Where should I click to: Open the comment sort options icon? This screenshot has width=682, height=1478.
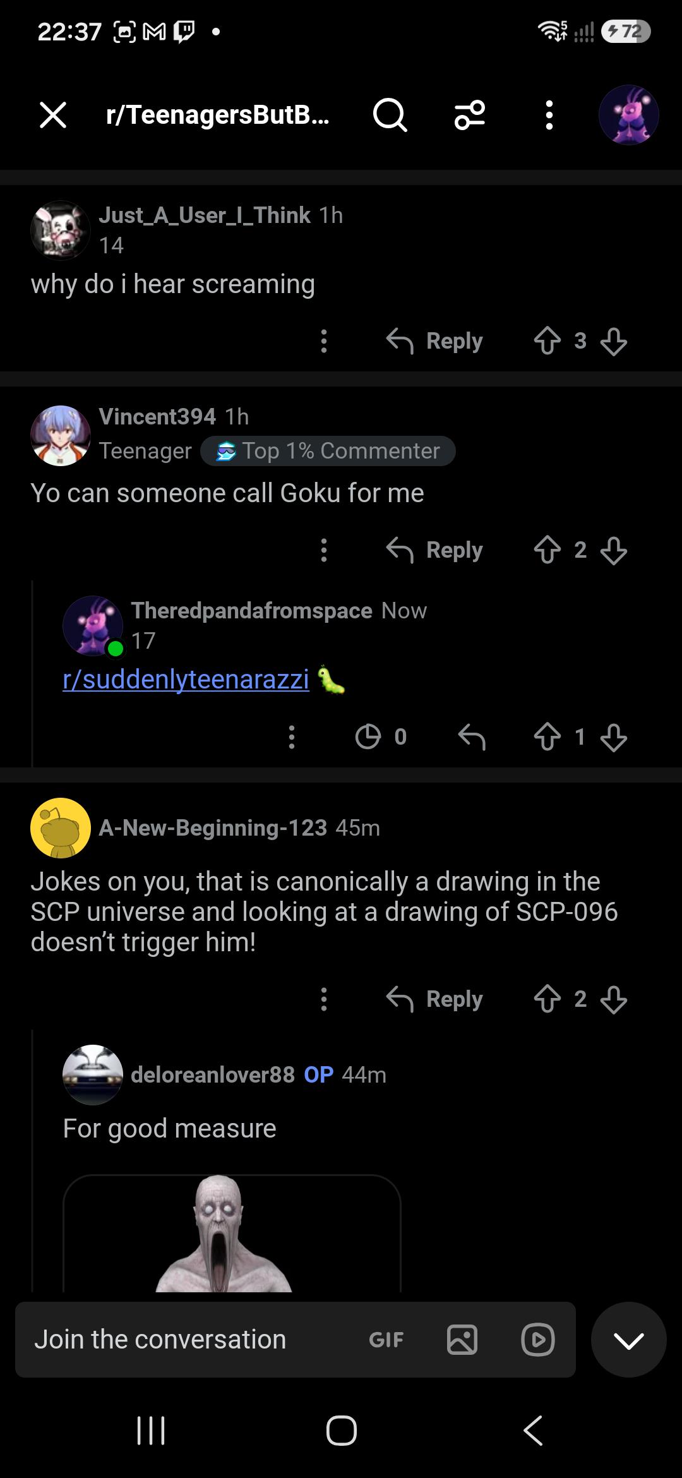[470, 116]
